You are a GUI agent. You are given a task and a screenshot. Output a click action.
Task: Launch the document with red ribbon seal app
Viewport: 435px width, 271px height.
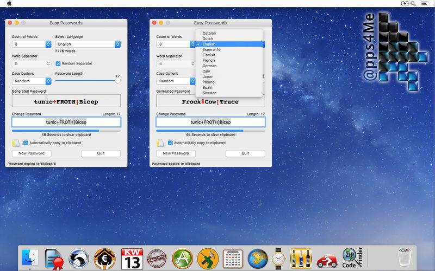pos(54,259)
